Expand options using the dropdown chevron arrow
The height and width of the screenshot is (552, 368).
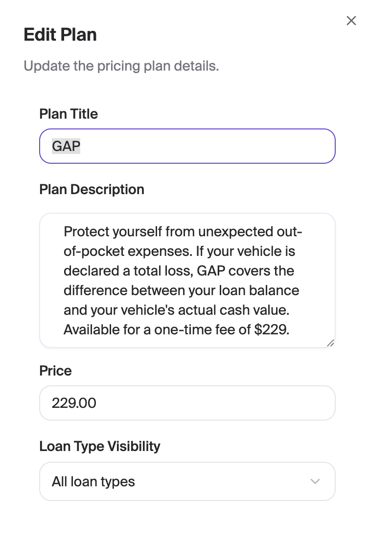pyautogui.click(x=315, y=481)
